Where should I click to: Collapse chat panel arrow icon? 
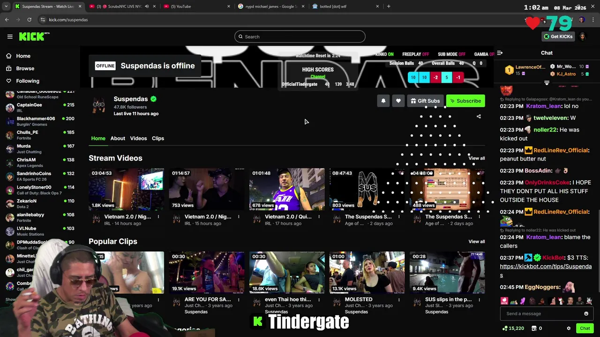pyautogui.click(x=500, y=53)
